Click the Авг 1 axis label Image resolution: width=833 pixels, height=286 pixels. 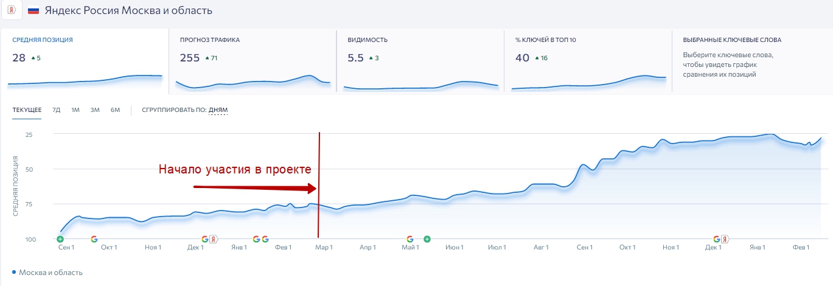point(540,247)
